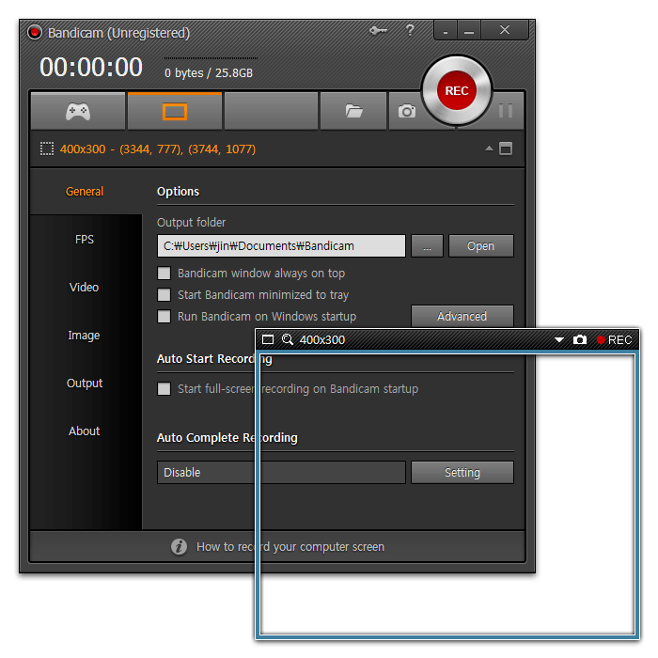Select Screen Recording mode rectangle icon
Viewport: 658px width, 658px height.
pos(175,112)
